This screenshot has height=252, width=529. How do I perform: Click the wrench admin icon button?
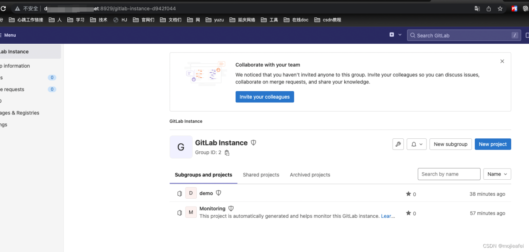click(x=398, y=144)
